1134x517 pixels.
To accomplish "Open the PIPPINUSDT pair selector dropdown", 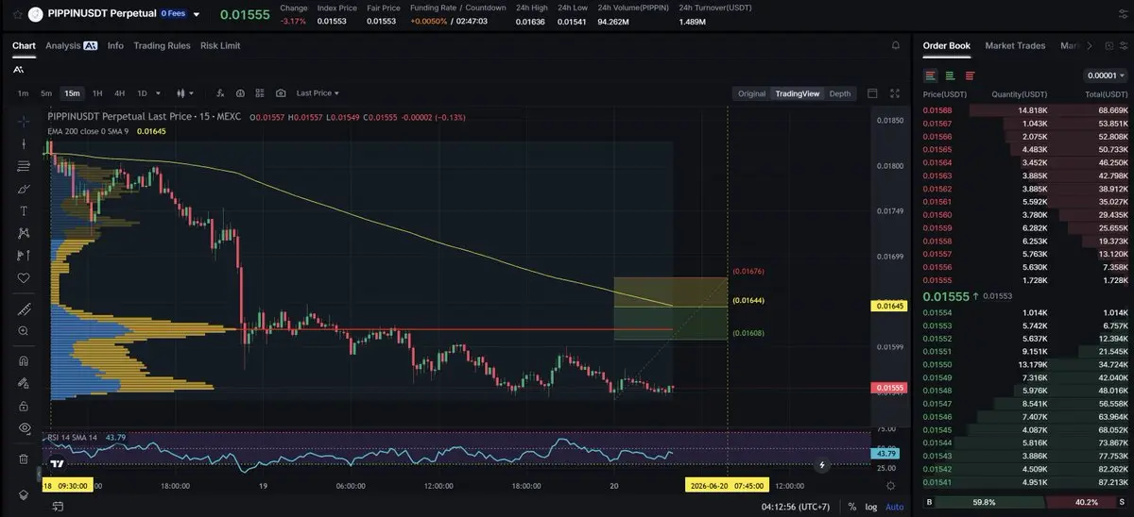I will click(197, 14).
